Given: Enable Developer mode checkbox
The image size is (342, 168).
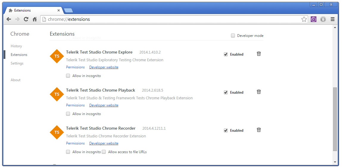Looking at the screenshot, I should tap(233, 35).
